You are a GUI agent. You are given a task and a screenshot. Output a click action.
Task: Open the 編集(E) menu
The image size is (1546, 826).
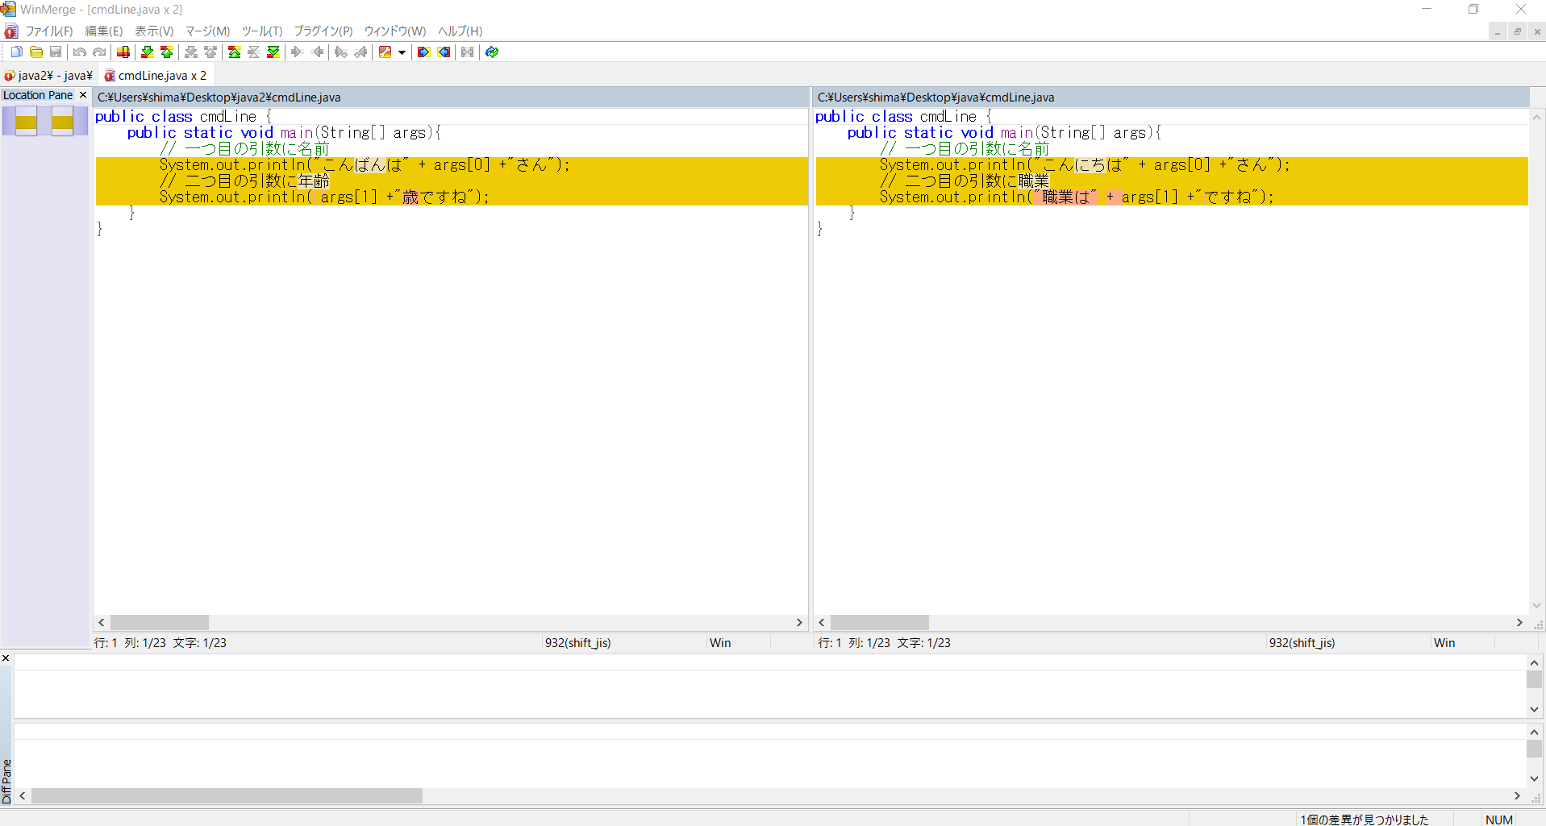[104, 31]
